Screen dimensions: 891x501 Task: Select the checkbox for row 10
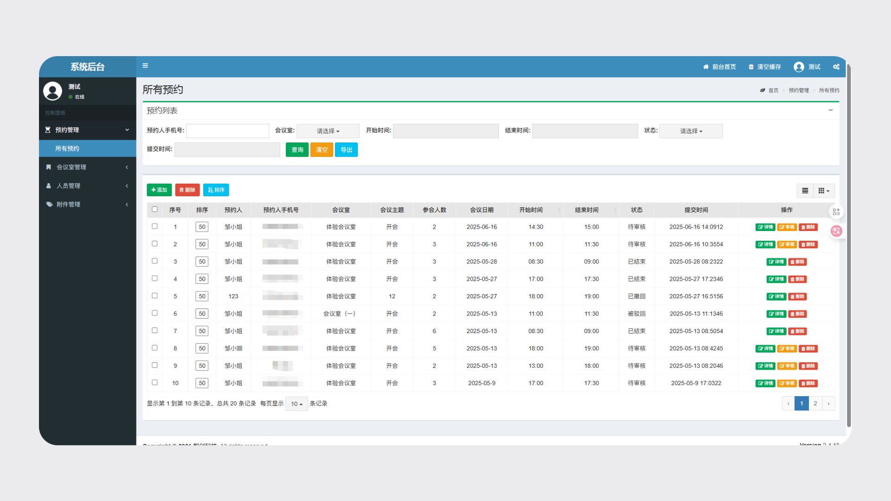click(x=155, y=383)
